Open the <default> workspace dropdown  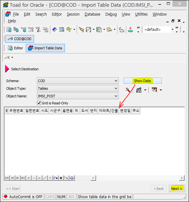(172, 30)
